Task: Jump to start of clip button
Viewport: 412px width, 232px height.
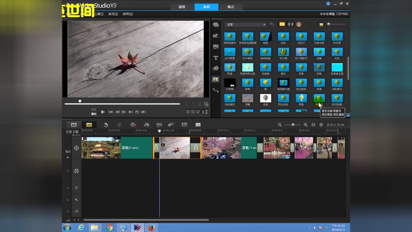Action: coord(111,112)
